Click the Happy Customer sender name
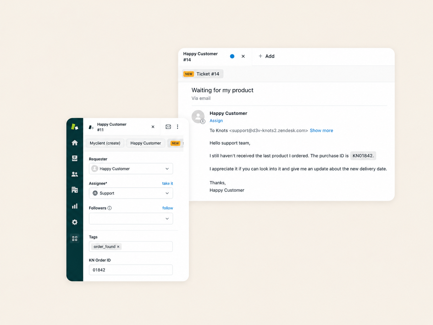 pos(228,113)
